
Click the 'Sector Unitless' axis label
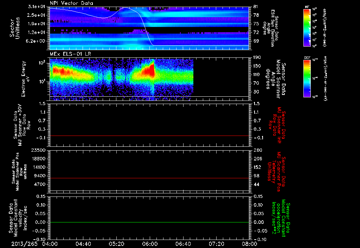(14, 28)
